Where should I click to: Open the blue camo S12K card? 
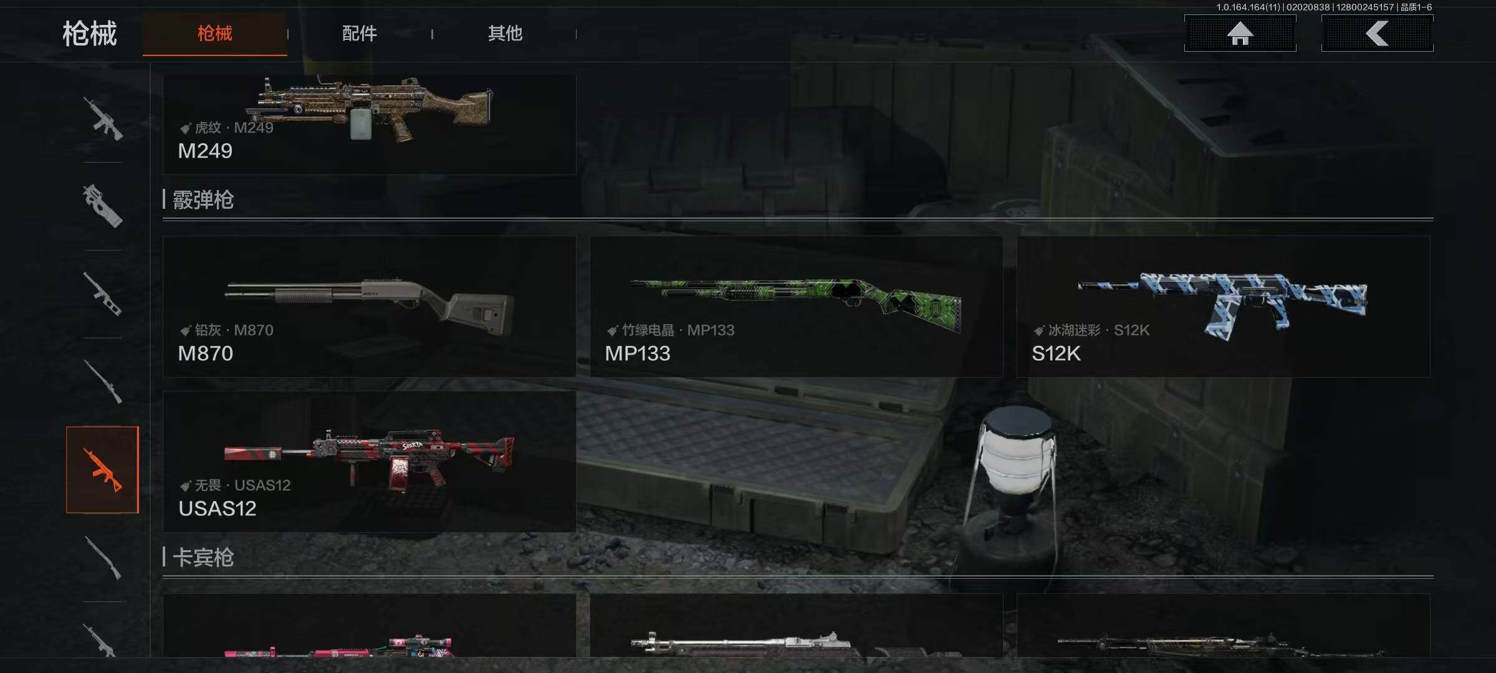coord(1224,306)
